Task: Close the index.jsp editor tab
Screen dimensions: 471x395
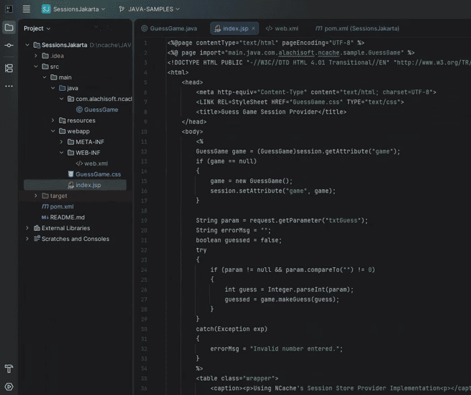Action: pos(253,29)
